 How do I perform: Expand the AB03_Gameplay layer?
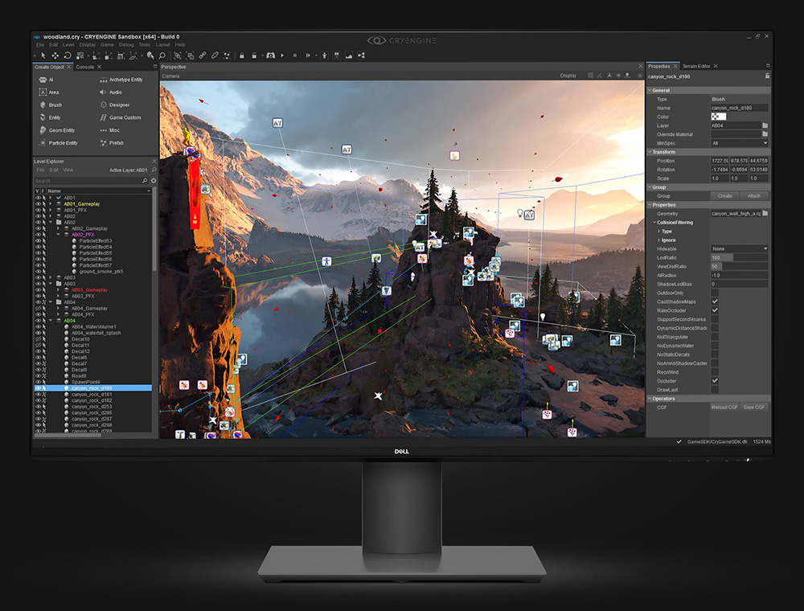coord(58,290)
